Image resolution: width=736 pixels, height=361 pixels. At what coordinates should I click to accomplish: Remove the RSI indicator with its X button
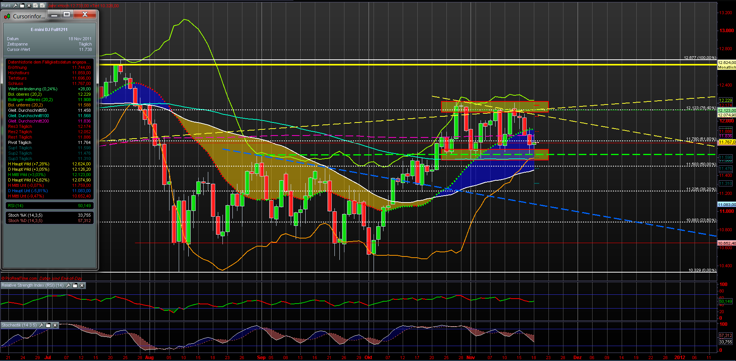pos(82,286)
